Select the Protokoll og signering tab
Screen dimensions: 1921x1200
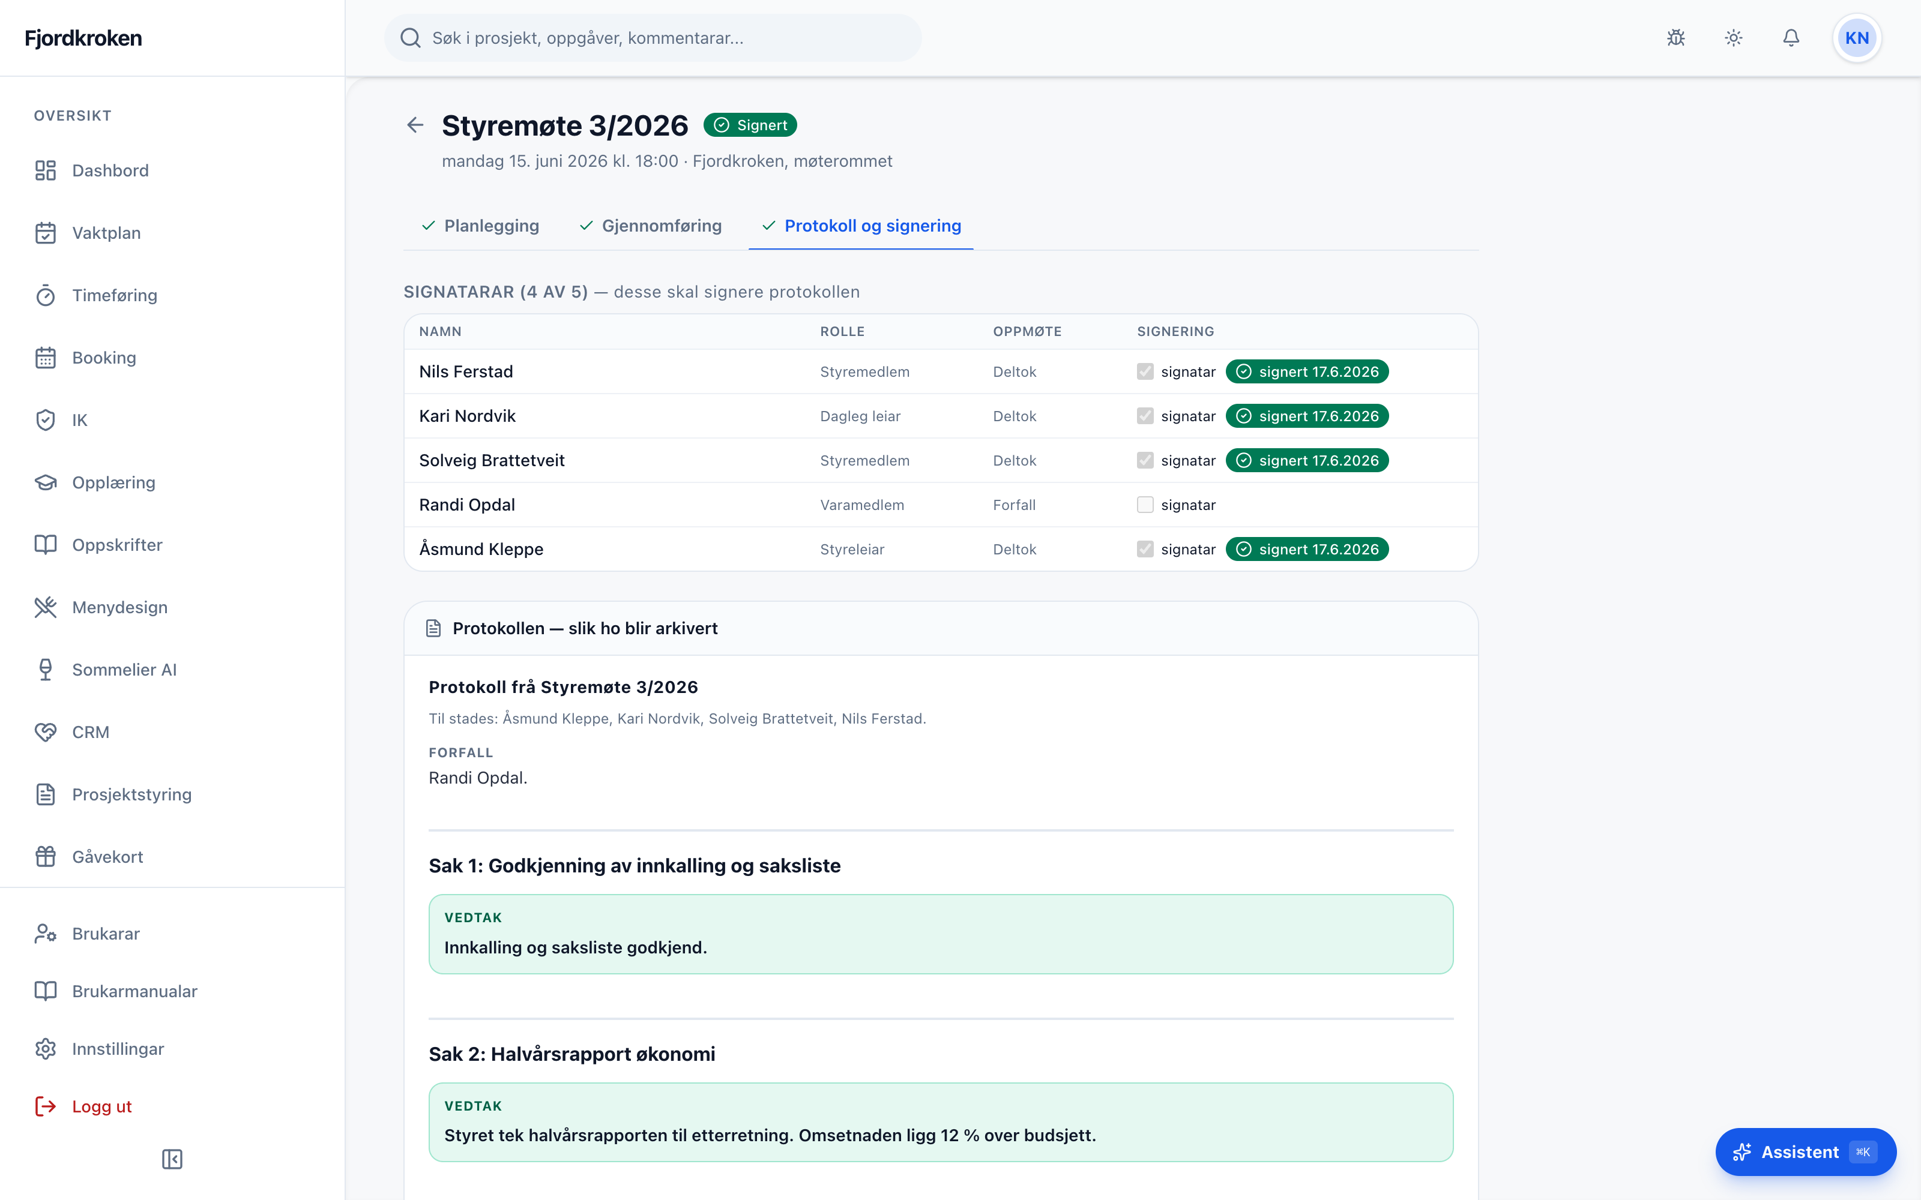(861, 226)
